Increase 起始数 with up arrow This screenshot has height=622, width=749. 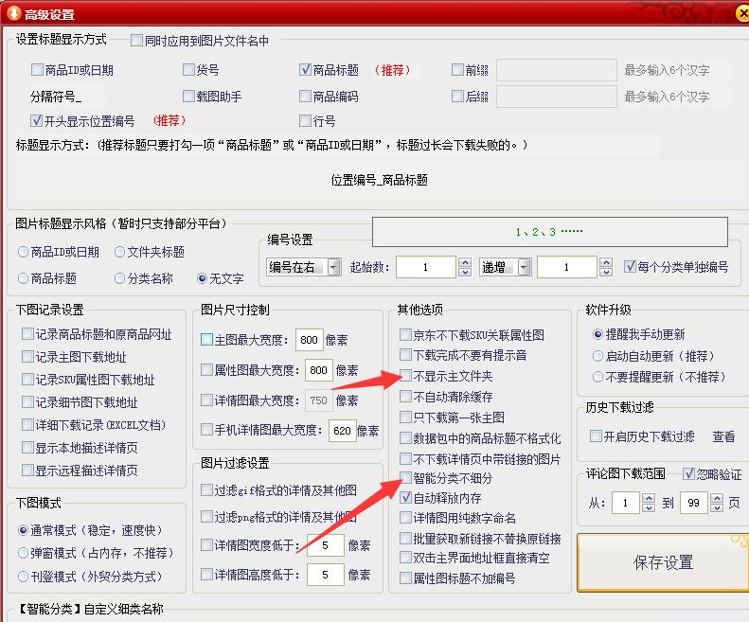tap(465, 262)
